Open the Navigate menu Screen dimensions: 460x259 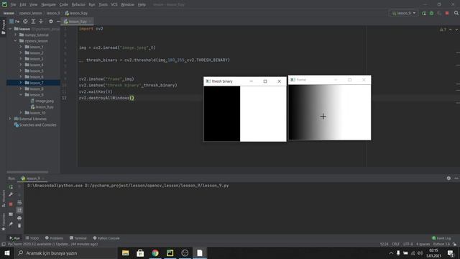pyautogui.click(x=48, y=5)
